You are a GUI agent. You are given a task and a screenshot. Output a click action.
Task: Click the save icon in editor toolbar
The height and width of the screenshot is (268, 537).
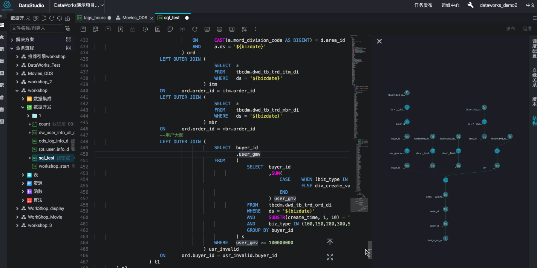point(83,29)
